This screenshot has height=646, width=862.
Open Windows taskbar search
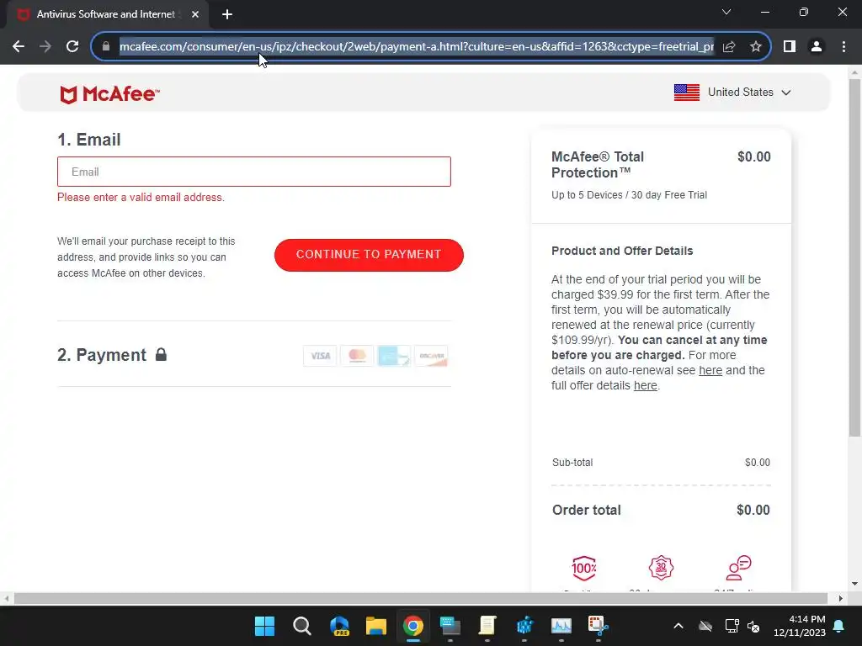click(302, 626)
